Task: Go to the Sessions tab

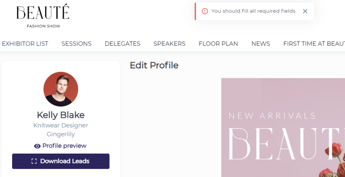Action: pos(76,44)
